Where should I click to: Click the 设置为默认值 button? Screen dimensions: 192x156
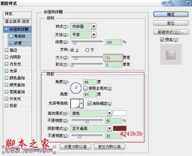76,147
